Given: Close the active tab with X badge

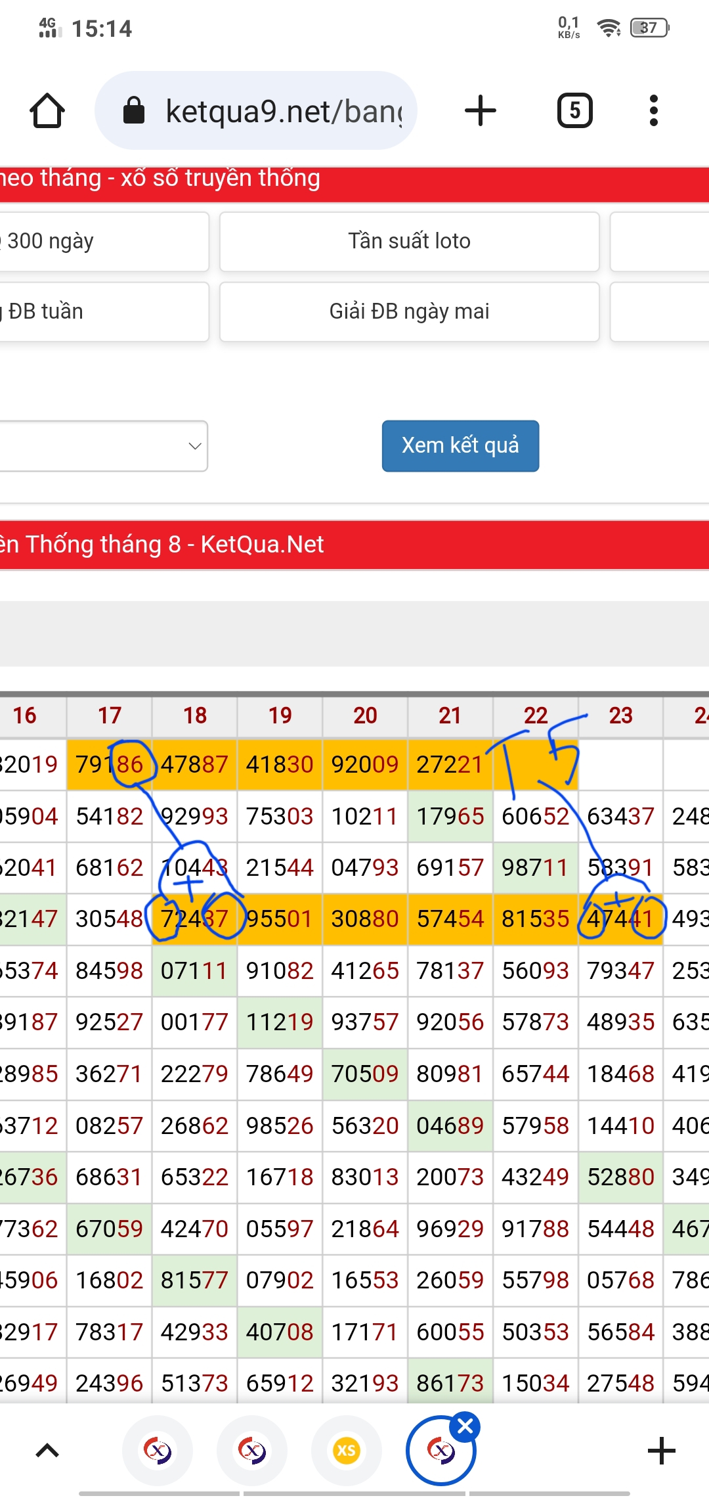Looking at the screenshot, I should (465, 1426).
